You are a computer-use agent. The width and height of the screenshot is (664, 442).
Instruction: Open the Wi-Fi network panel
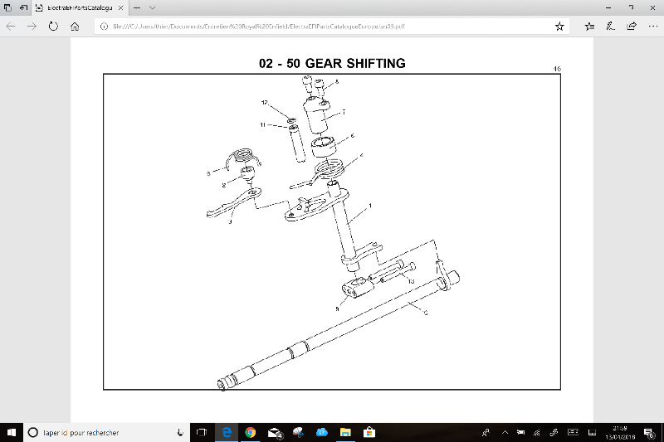point(536,432)
